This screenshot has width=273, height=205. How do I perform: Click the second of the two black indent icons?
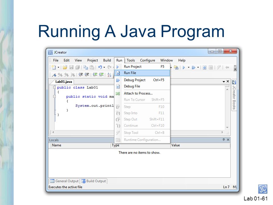click(87, 75)
